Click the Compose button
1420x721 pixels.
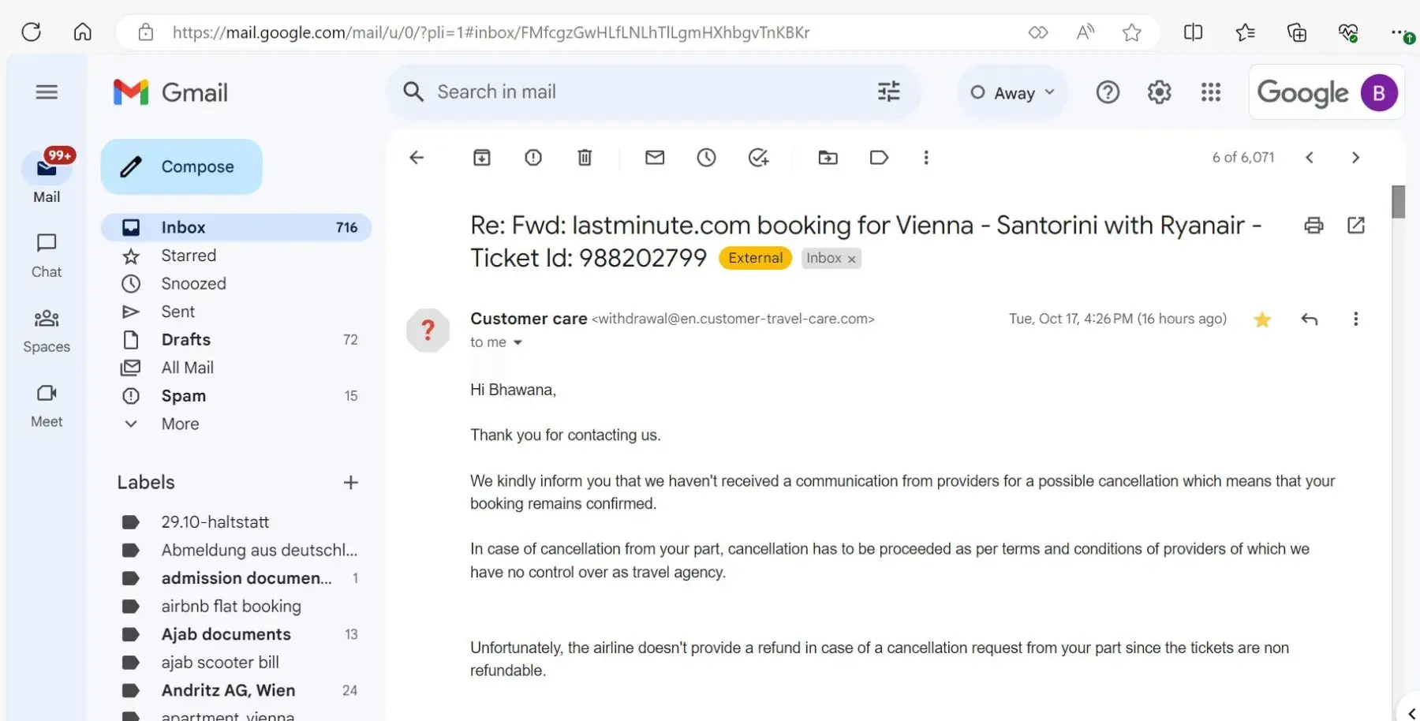(x=181, y=166)
